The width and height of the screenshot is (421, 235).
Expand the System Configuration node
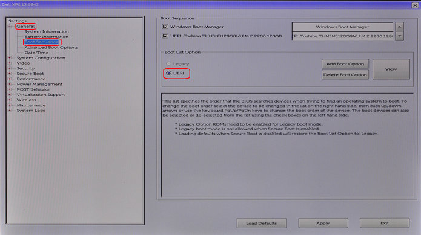coord(10,58)
